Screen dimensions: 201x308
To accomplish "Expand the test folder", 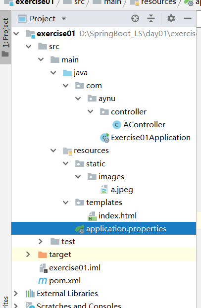I will tap(41, 242).
